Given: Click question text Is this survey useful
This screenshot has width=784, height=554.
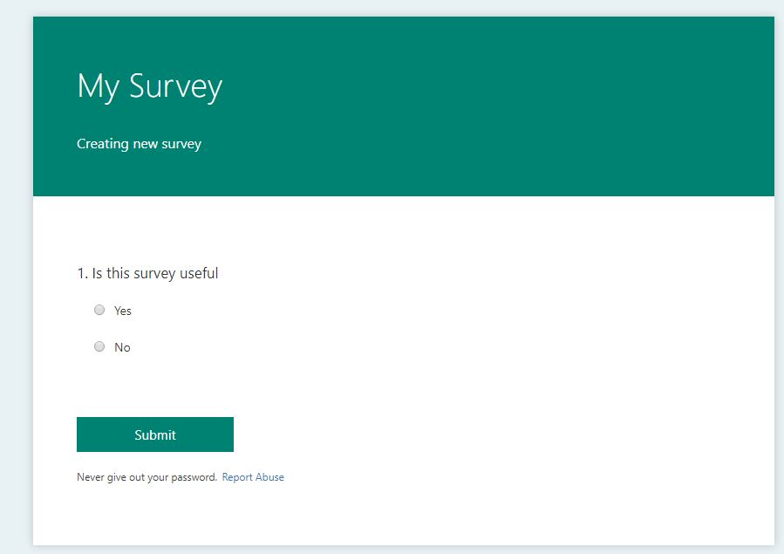Looking at the screenshot, I should click(x=157, y=273).
